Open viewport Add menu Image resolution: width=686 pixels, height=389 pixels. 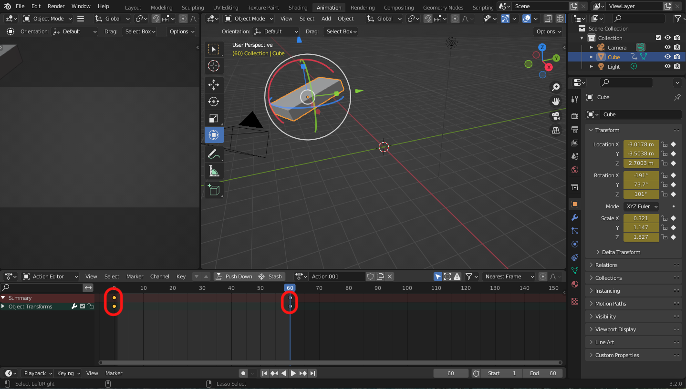click(x=326, y=19)
